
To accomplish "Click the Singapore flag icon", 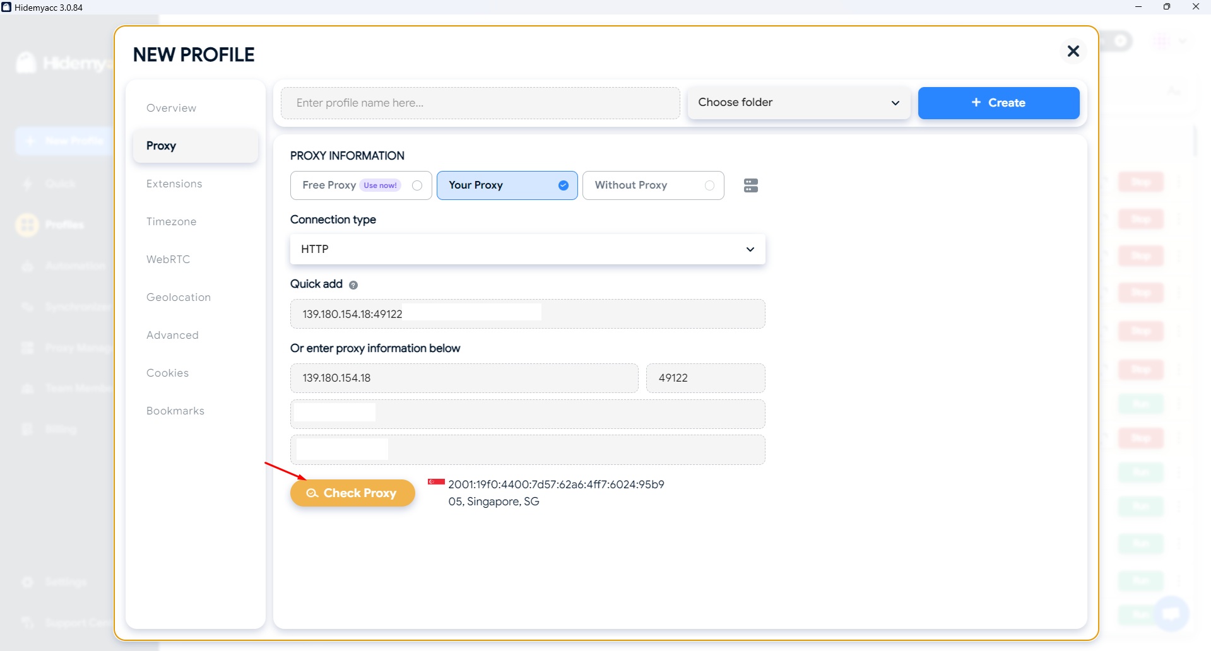I will [x=436, y=483].
